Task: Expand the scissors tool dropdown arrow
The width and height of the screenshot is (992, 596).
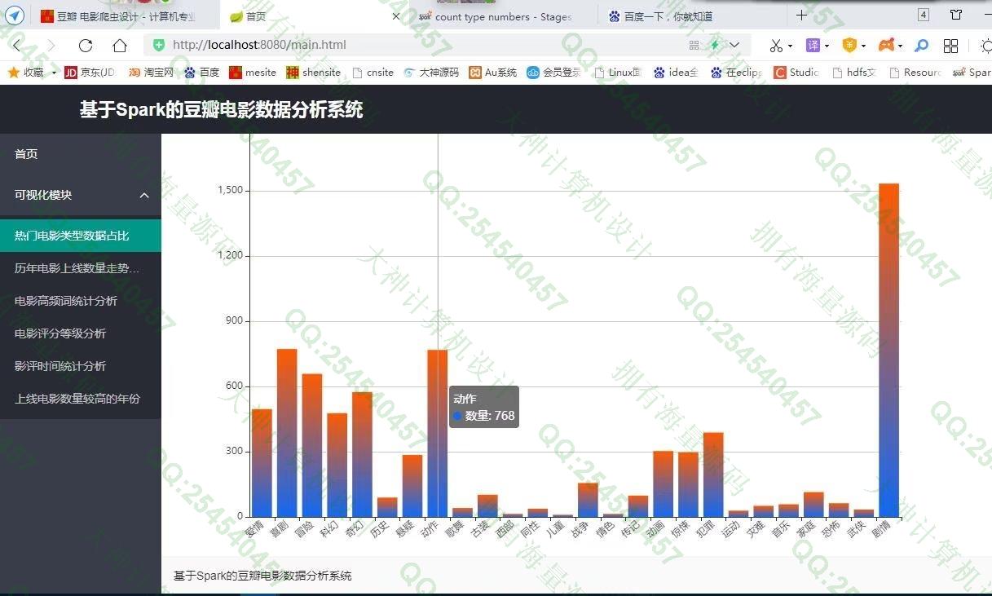Action: click(790, 46)
